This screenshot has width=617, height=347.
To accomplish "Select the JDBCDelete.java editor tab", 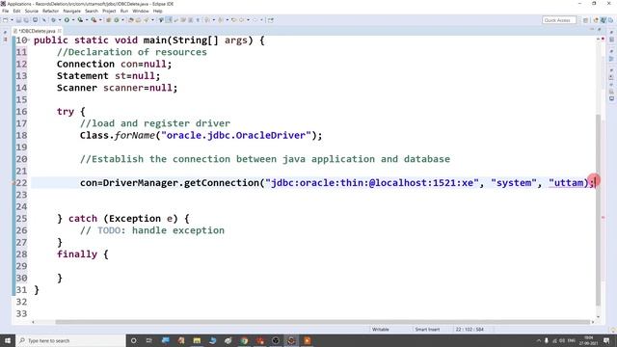I will pyautogui.click(x=37, y=31).
